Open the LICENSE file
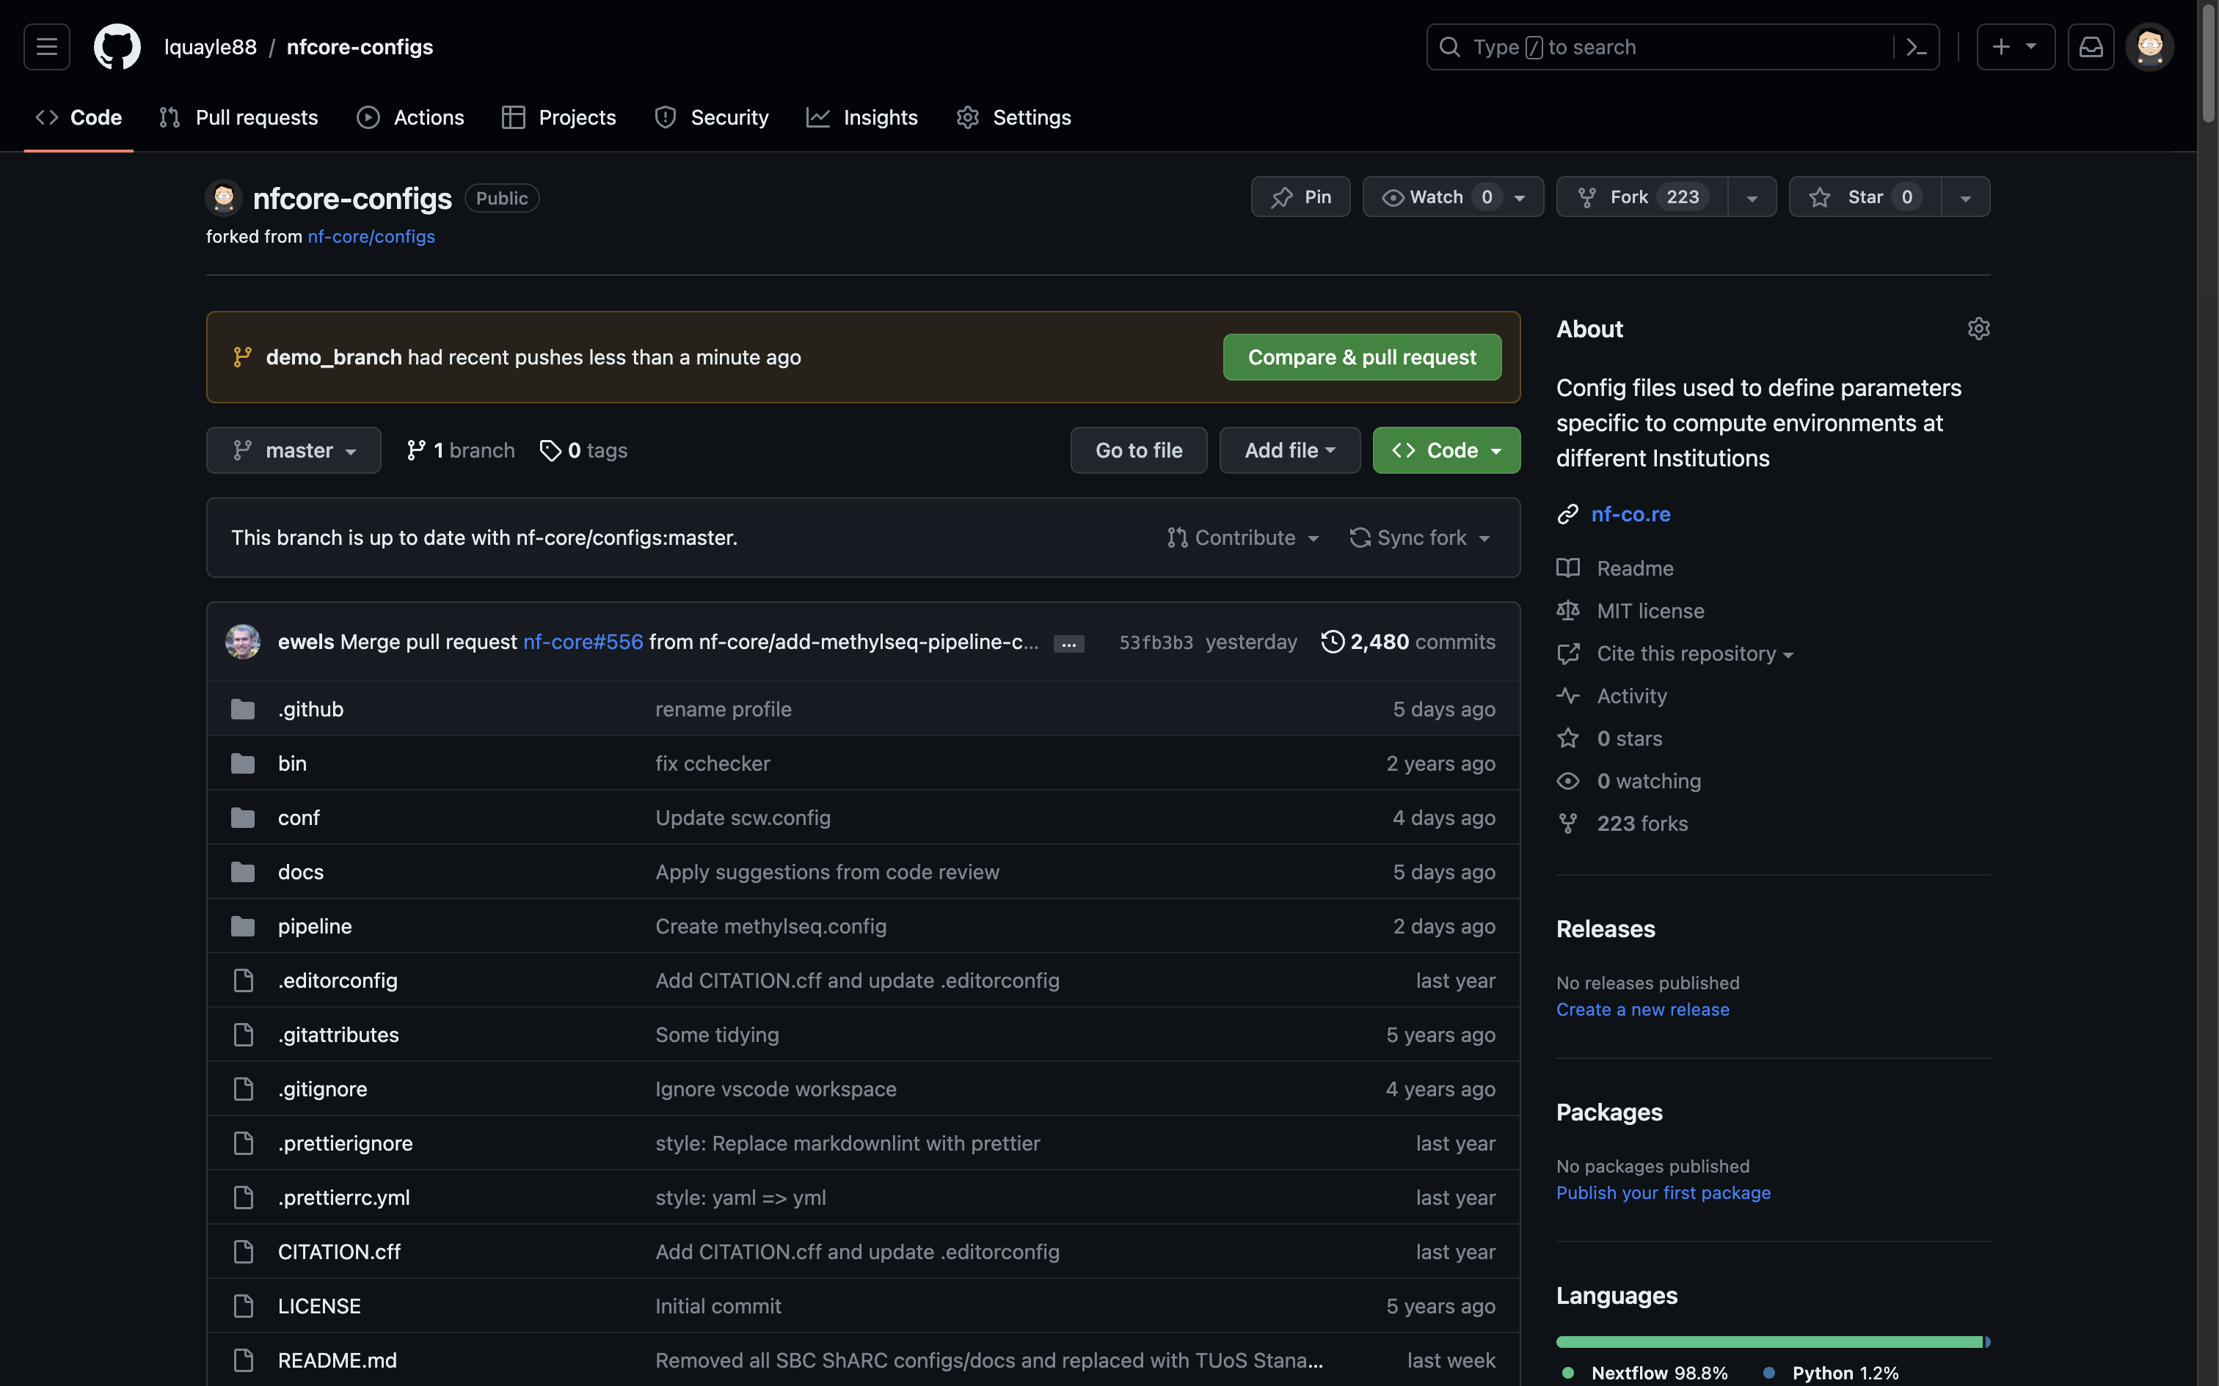2219x1386 pixels. [x=319, y=1306]
